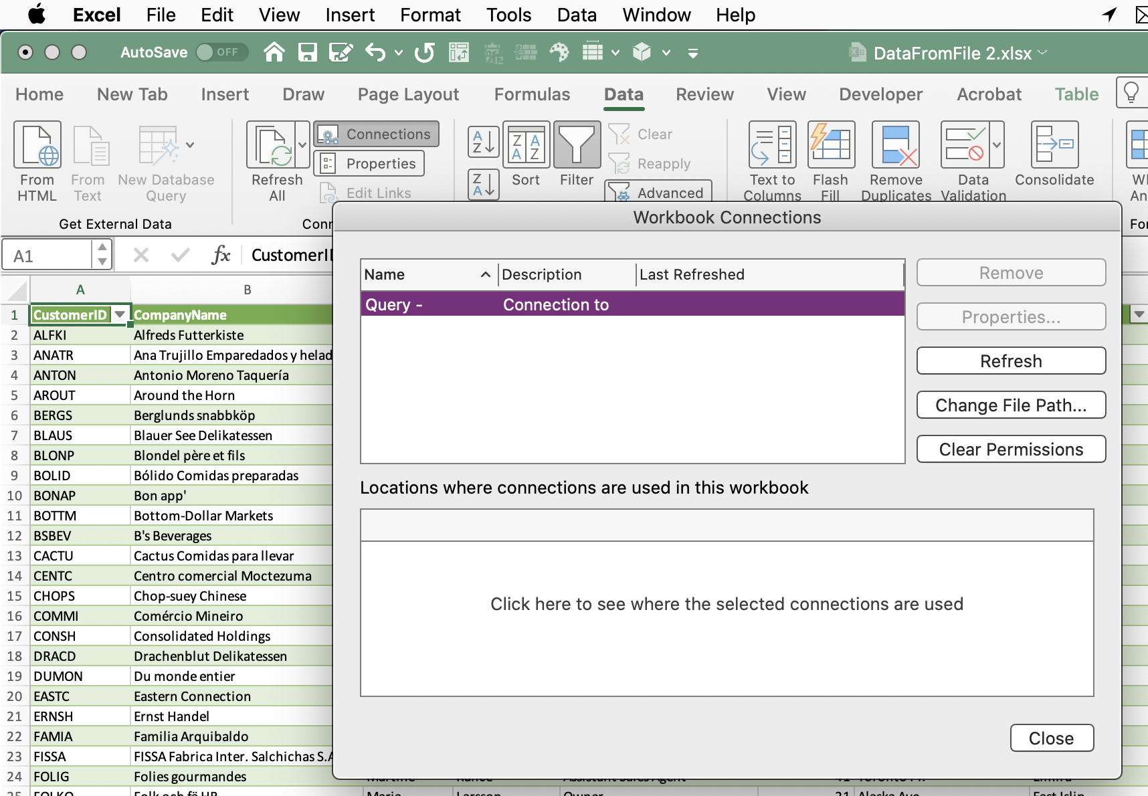The width and height of the screenshot is (1148, 796).
Task: Expand the Refresh All dropdown arrow
Action: 302,144
